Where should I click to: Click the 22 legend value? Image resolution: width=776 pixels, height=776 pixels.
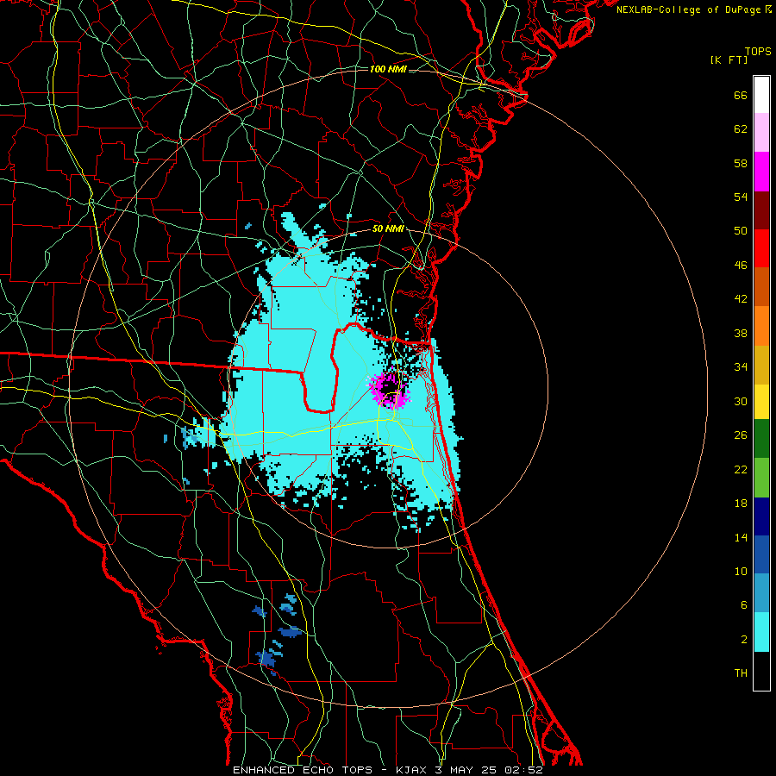click(x=741, y=470)
